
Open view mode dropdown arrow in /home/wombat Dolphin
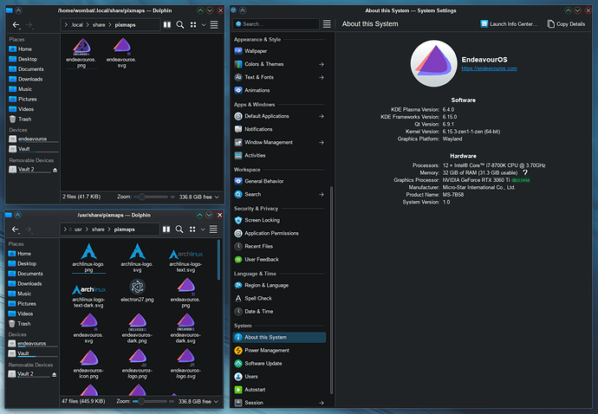pos(204,25)
